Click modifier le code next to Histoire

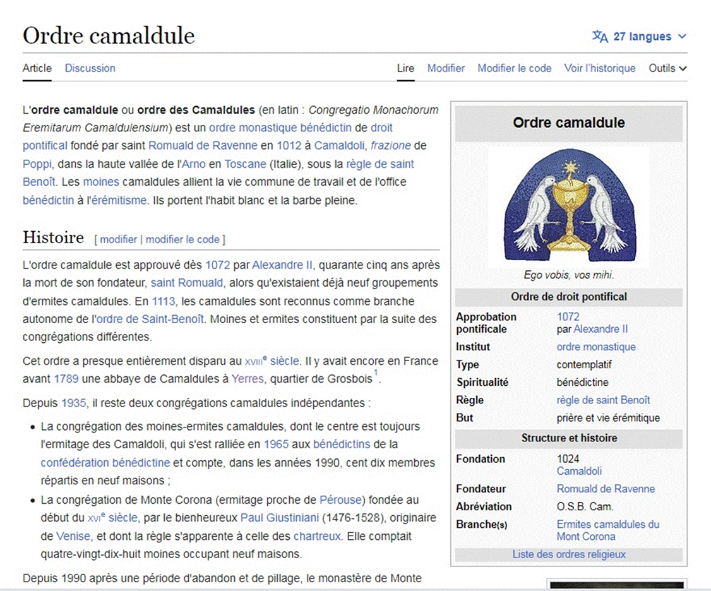coord(182,239)
